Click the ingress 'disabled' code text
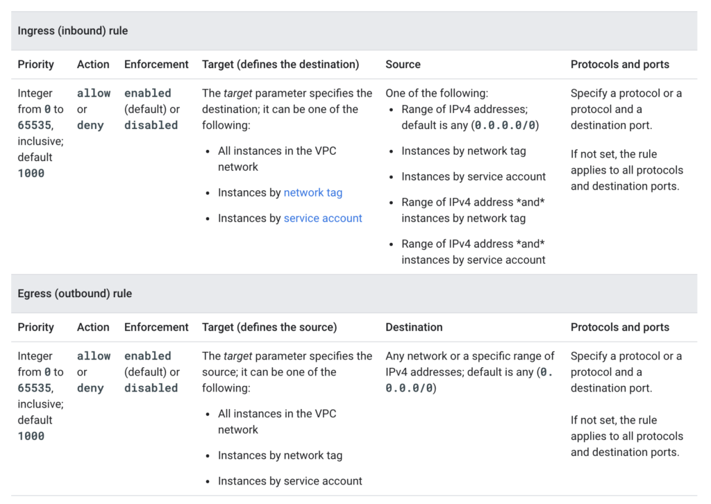Screen dimensions: 711x504 point(151,125)
